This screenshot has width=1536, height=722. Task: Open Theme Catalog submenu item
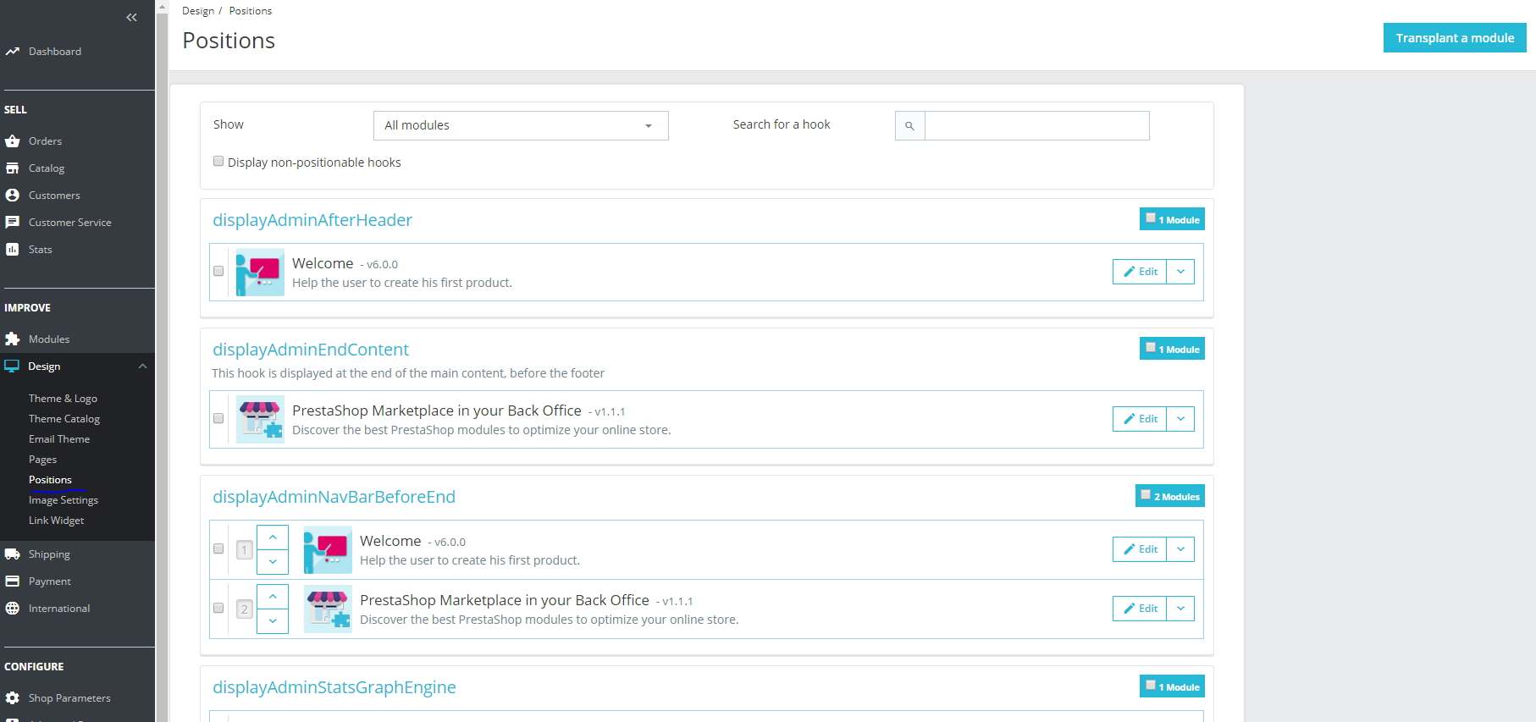64,419
